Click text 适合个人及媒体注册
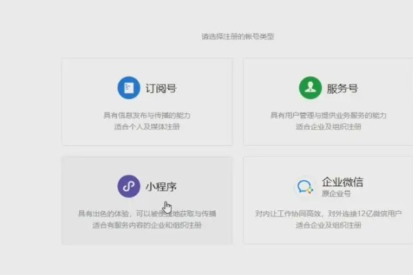Viewport: 413px width, 275px height. pyautogui.click(x=147, y=126)
